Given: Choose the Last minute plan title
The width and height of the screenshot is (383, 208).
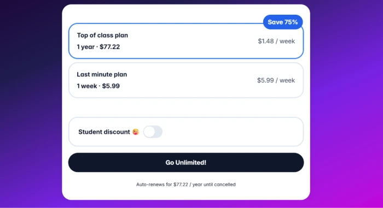Looking at the screenshot, I should (102, 74).
